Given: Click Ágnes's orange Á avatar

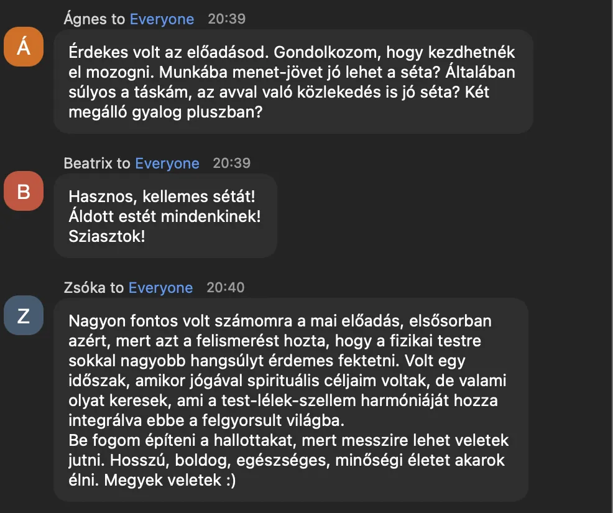Looking at the screenshot, I should coord(24,46).
